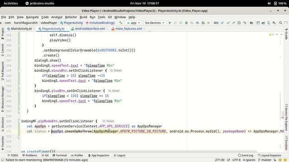Change UTF-8 file encoding in status bar

pos(237,160)
